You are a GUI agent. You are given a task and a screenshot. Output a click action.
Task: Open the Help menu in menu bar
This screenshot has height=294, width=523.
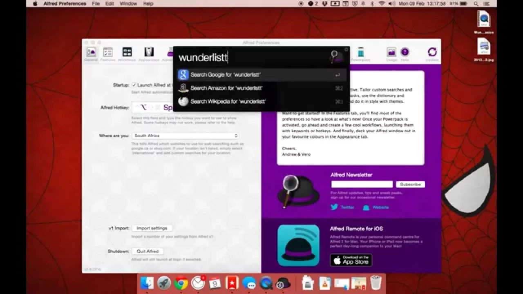click(x=148, y=4)
